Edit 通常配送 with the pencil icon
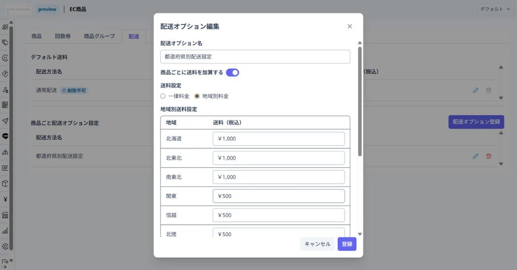Image resolution: width=517 pixels, height=270 pixels. pos(476,90)
